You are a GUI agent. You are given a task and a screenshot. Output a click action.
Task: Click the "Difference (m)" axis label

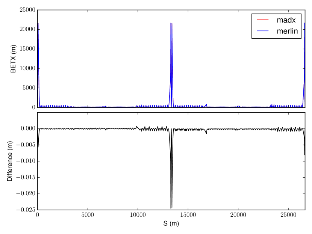(x=9, y=161)
